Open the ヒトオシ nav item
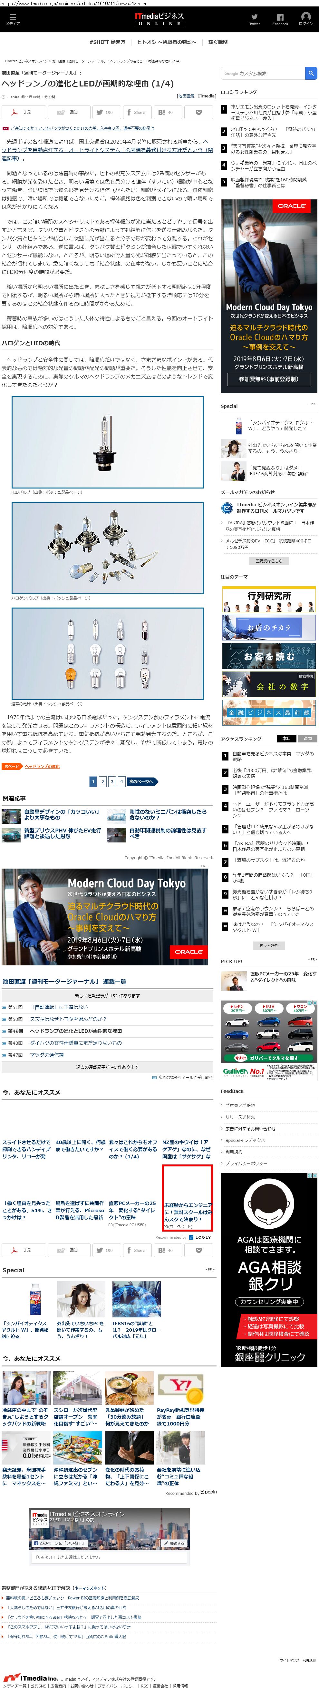Image resolution: width=319 pixels, height=1692 pixels. point(167,42)
